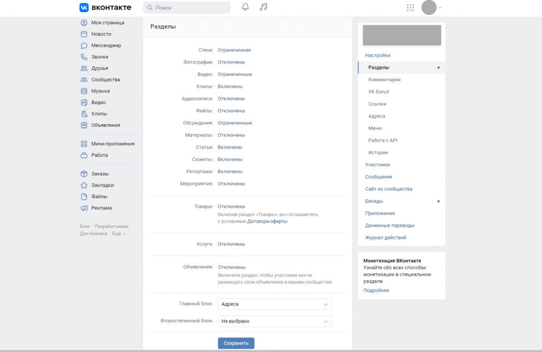Change the Аудиозаписи setting Отключены
Image resolution: width=542 pixels, height=352 pixels.
click(x=231, y=99)
